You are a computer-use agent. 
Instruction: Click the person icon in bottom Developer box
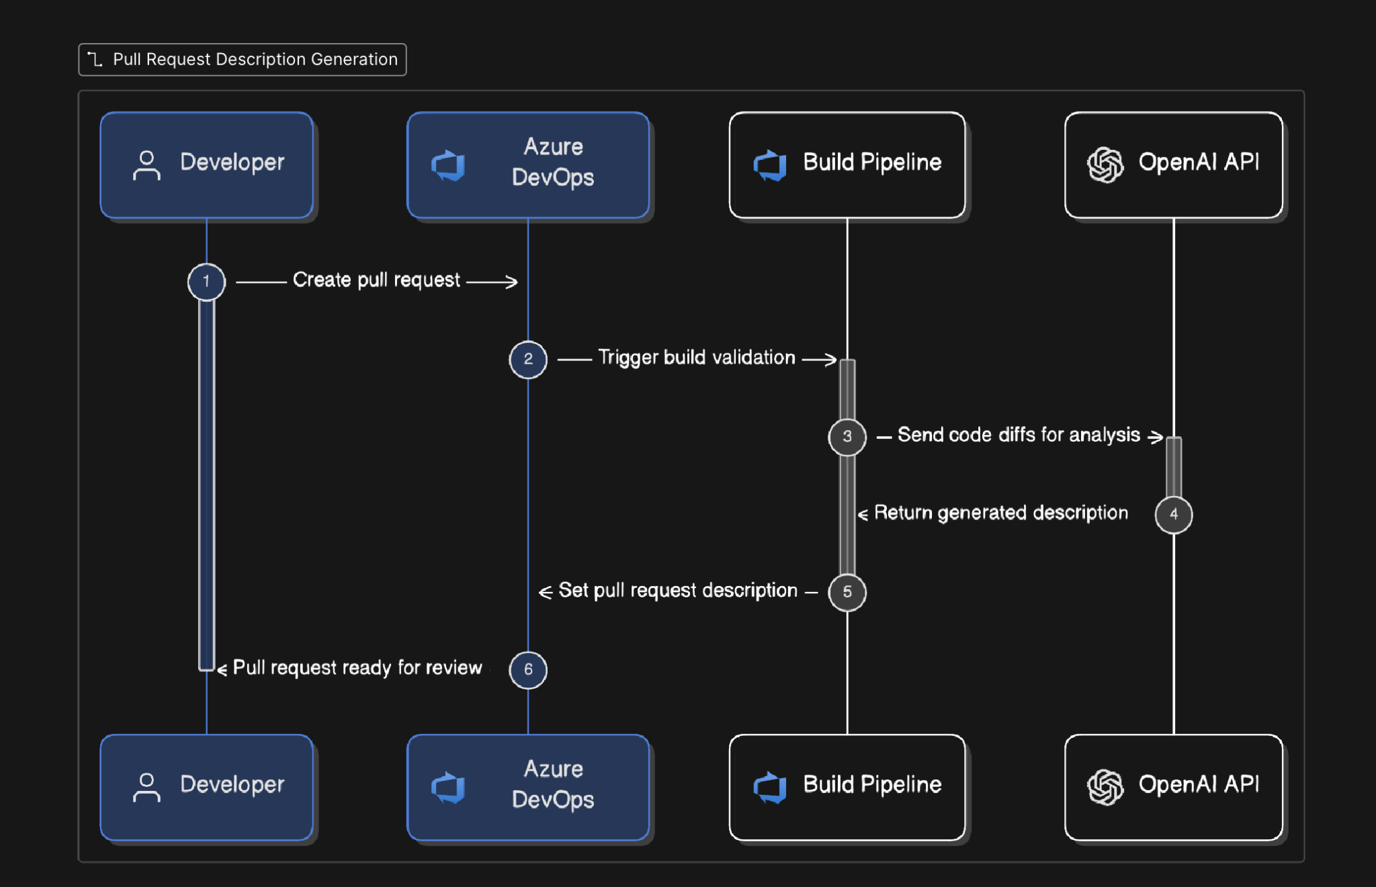coord(146,788)
